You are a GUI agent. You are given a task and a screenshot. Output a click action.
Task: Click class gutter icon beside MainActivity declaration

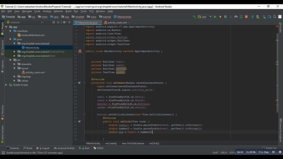click(x=80, y=51)
